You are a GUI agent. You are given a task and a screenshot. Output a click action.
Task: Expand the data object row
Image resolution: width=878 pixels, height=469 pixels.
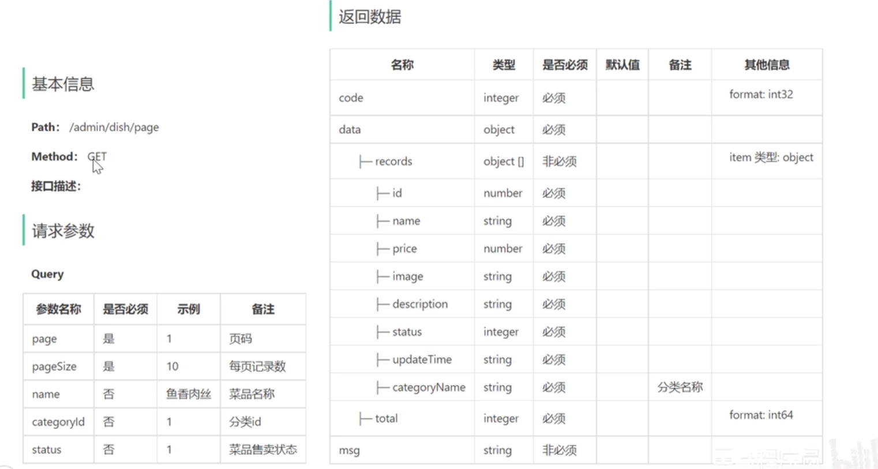click(x=349, y=129)
